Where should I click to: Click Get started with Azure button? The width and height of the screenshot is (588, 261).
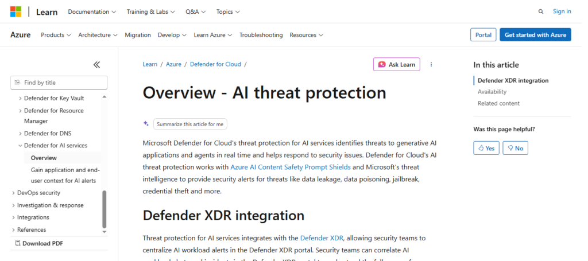click(x=535, y=35)
